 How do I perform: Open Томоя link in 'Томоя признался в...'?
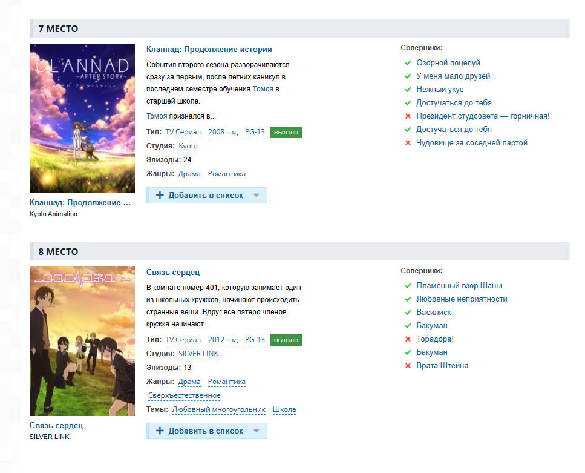(x=157, y=116)
